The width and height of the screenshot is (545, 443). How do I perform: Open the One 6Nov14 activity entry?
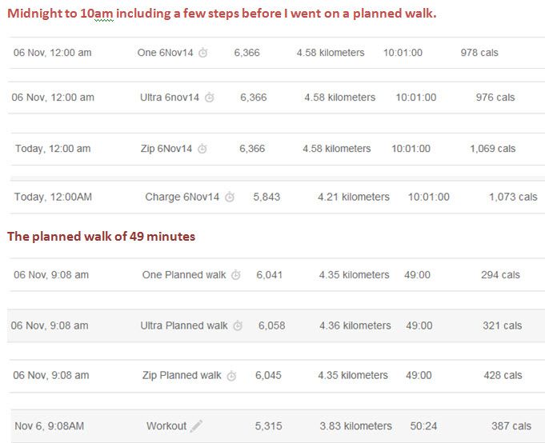tap(165, 53)
